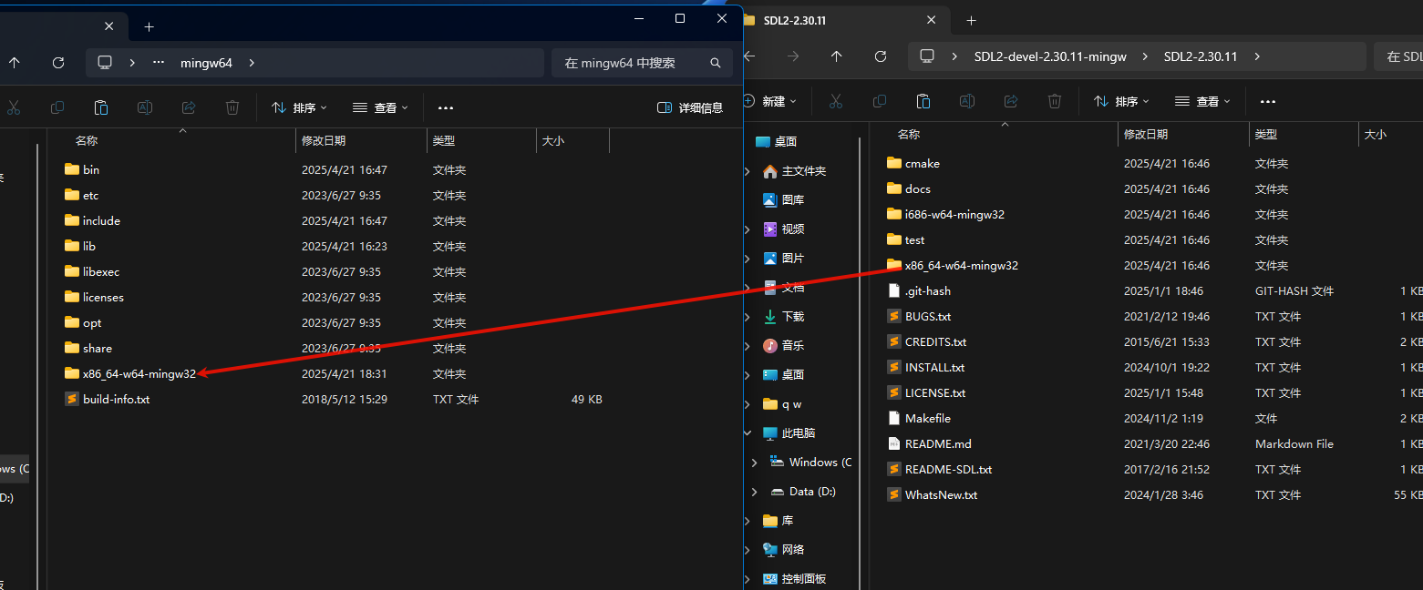Select the i686-w64-mingw32 folder
1423x590 pixels.
pyautogui.click(x=946, y=215)
